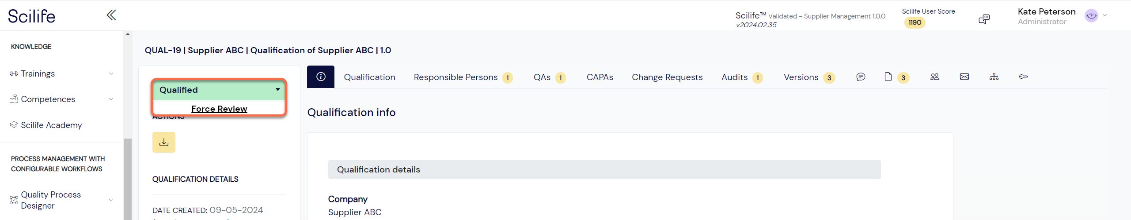1131x220 pixels.
Task: Click the Force Review link
Action: (x=219, y=109)
